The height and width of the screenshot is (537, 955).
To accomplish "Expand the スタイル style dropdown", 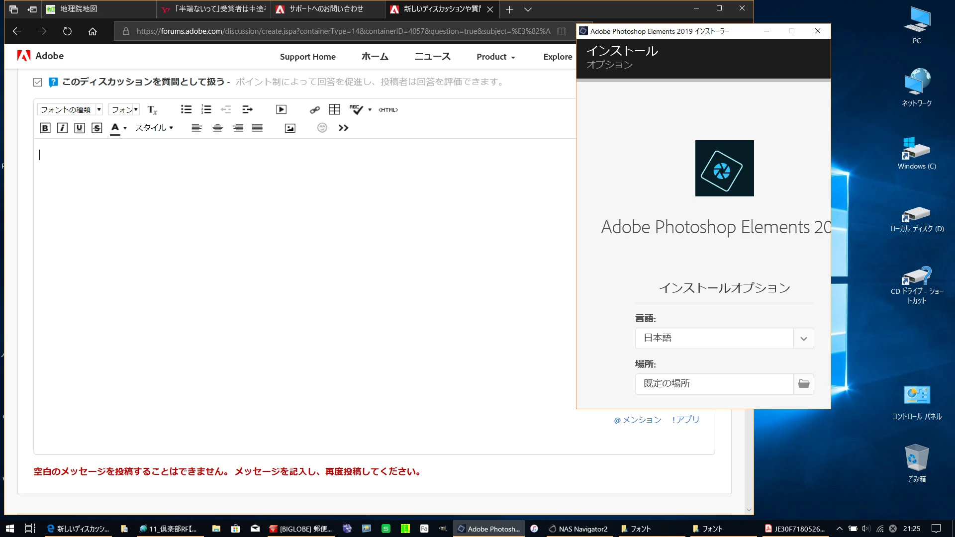I will click(154, 128).
